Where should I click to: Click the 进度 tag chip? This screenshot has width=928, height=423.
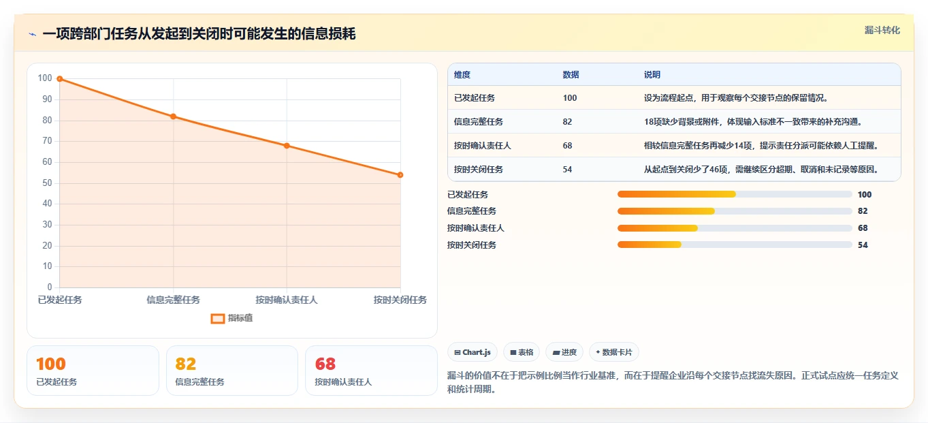point(564,352)
